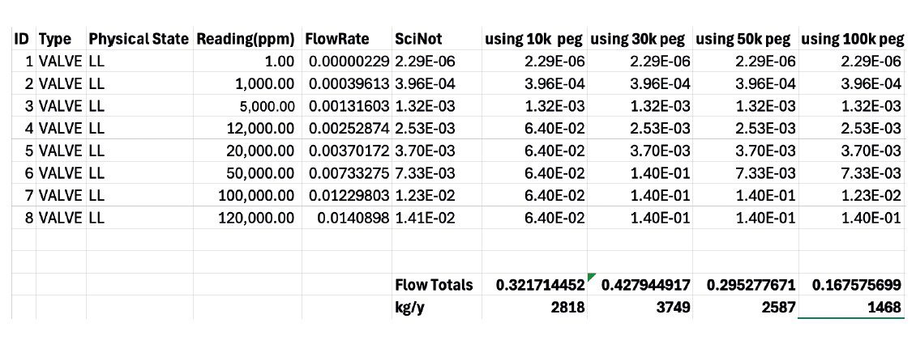916x357 pixels.
Task: Select the "using 100k peg" header cell
Action: tap(851, 39)
